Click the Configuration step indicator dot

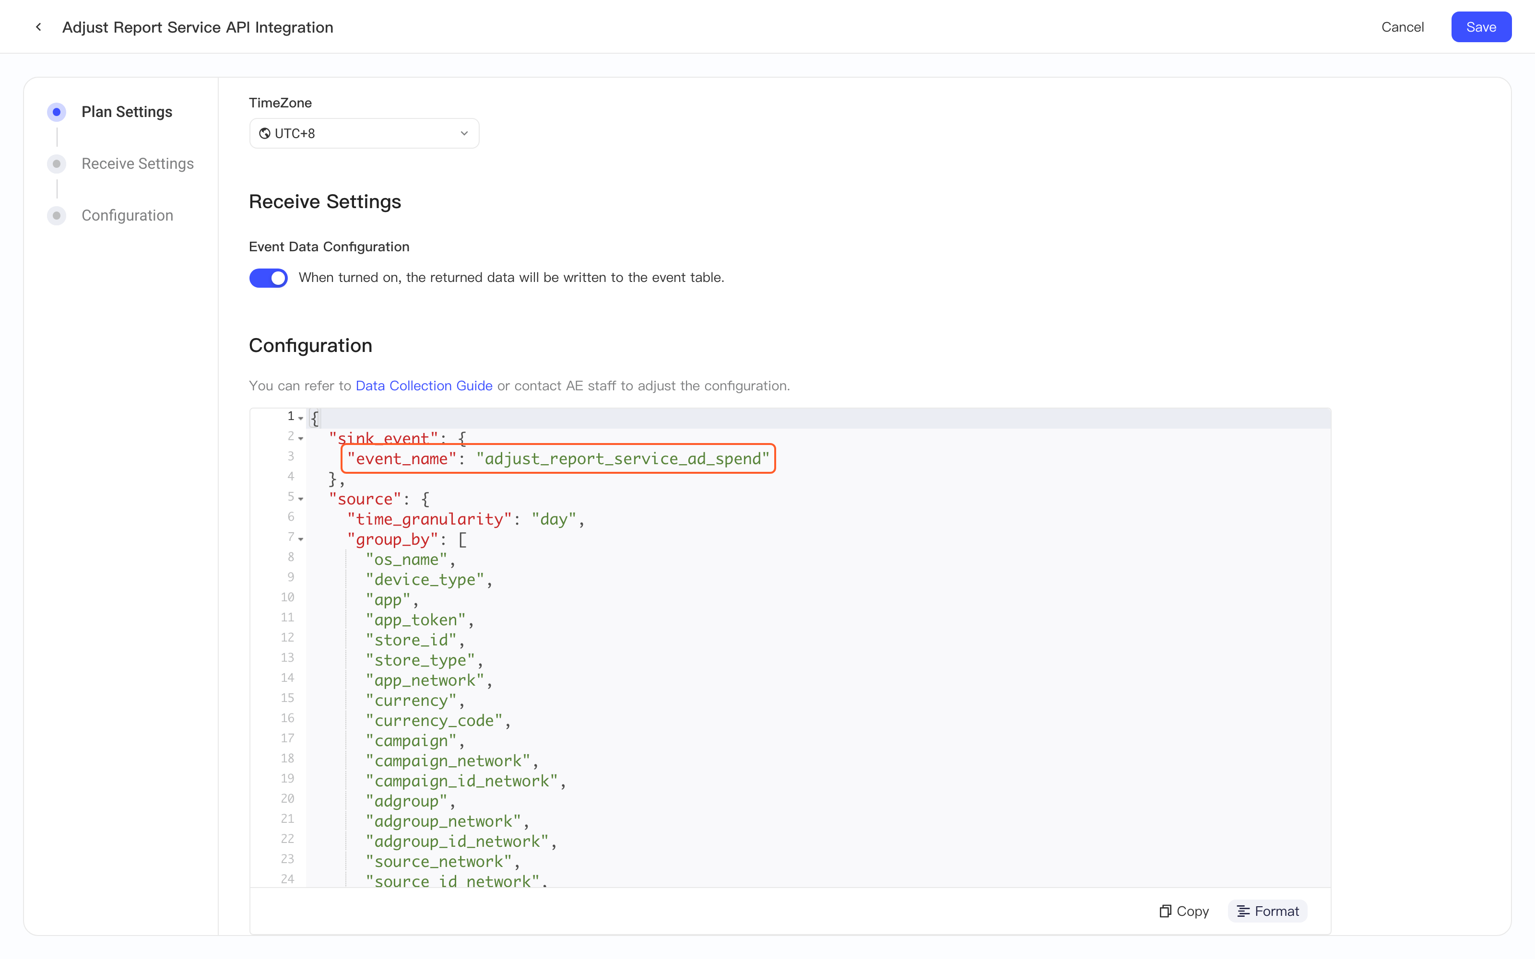[x=57, y=216]
